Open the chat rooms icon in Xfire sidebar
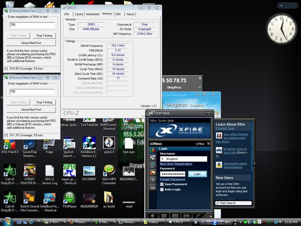 tap(153, 158)
